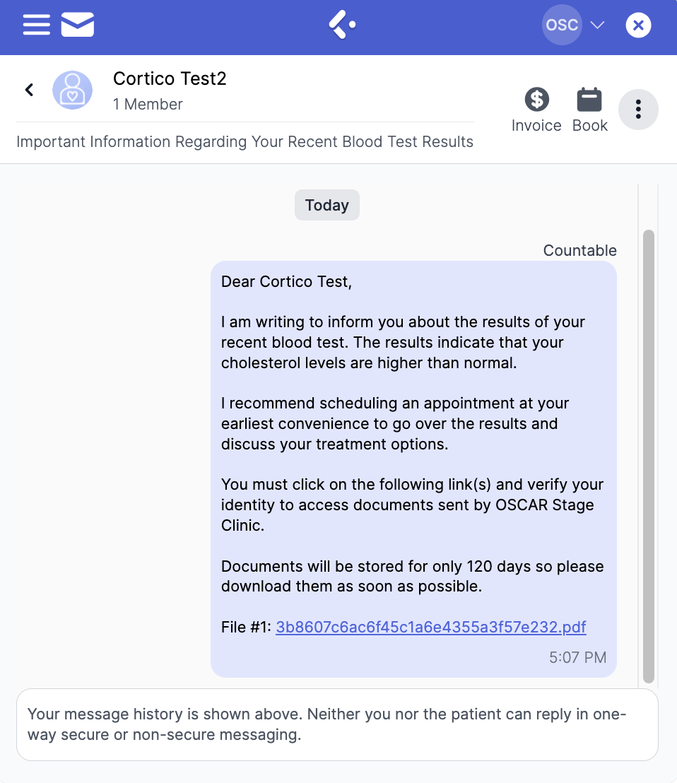The height and width of the screenshot is (783, 677).
Task: Click the conversation vertical scrollbar
Action: [648, 452]
